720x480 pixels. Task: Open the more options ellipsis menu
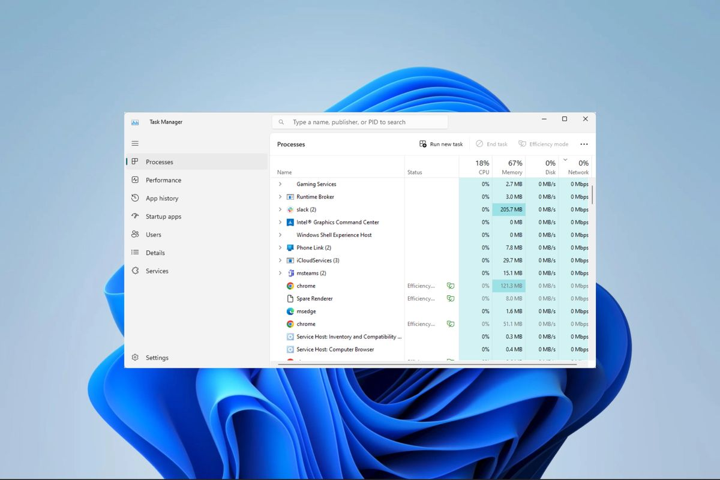(x=584, y=144)
